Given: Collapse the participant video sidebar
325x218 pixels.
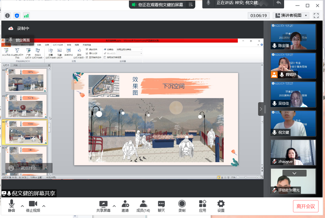Looking at the screenshot, I should (x=261, y=109).
